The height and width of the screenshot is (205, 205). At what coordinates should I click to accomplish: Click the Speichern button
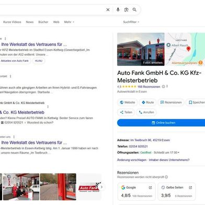coord(196,102)
